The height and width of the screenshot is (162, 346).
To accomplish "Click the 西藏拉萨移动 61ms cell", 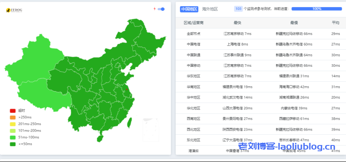I will point(294,119).
